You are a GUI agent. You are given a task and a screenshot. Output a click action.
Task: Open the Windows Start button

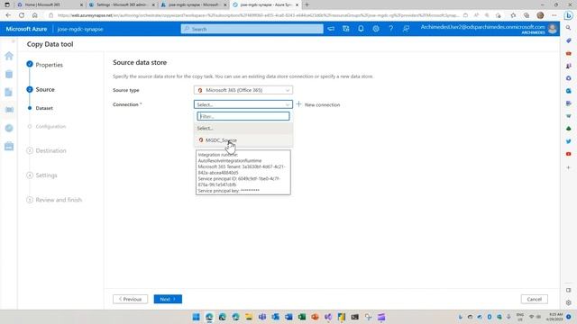pyautogui.click(x=197, y=317)
